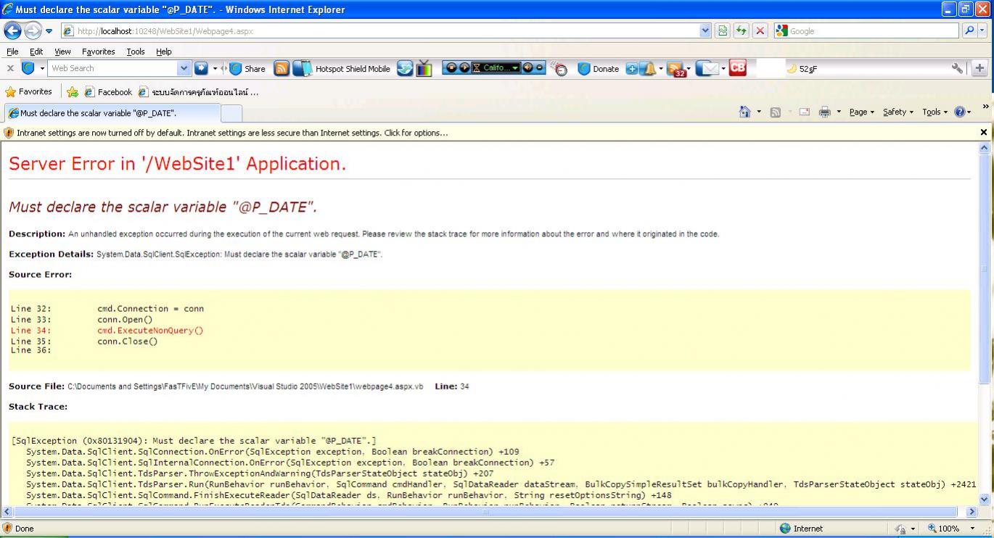Stop loading with the red X icon
994x538 pixels.
point(760,30)
